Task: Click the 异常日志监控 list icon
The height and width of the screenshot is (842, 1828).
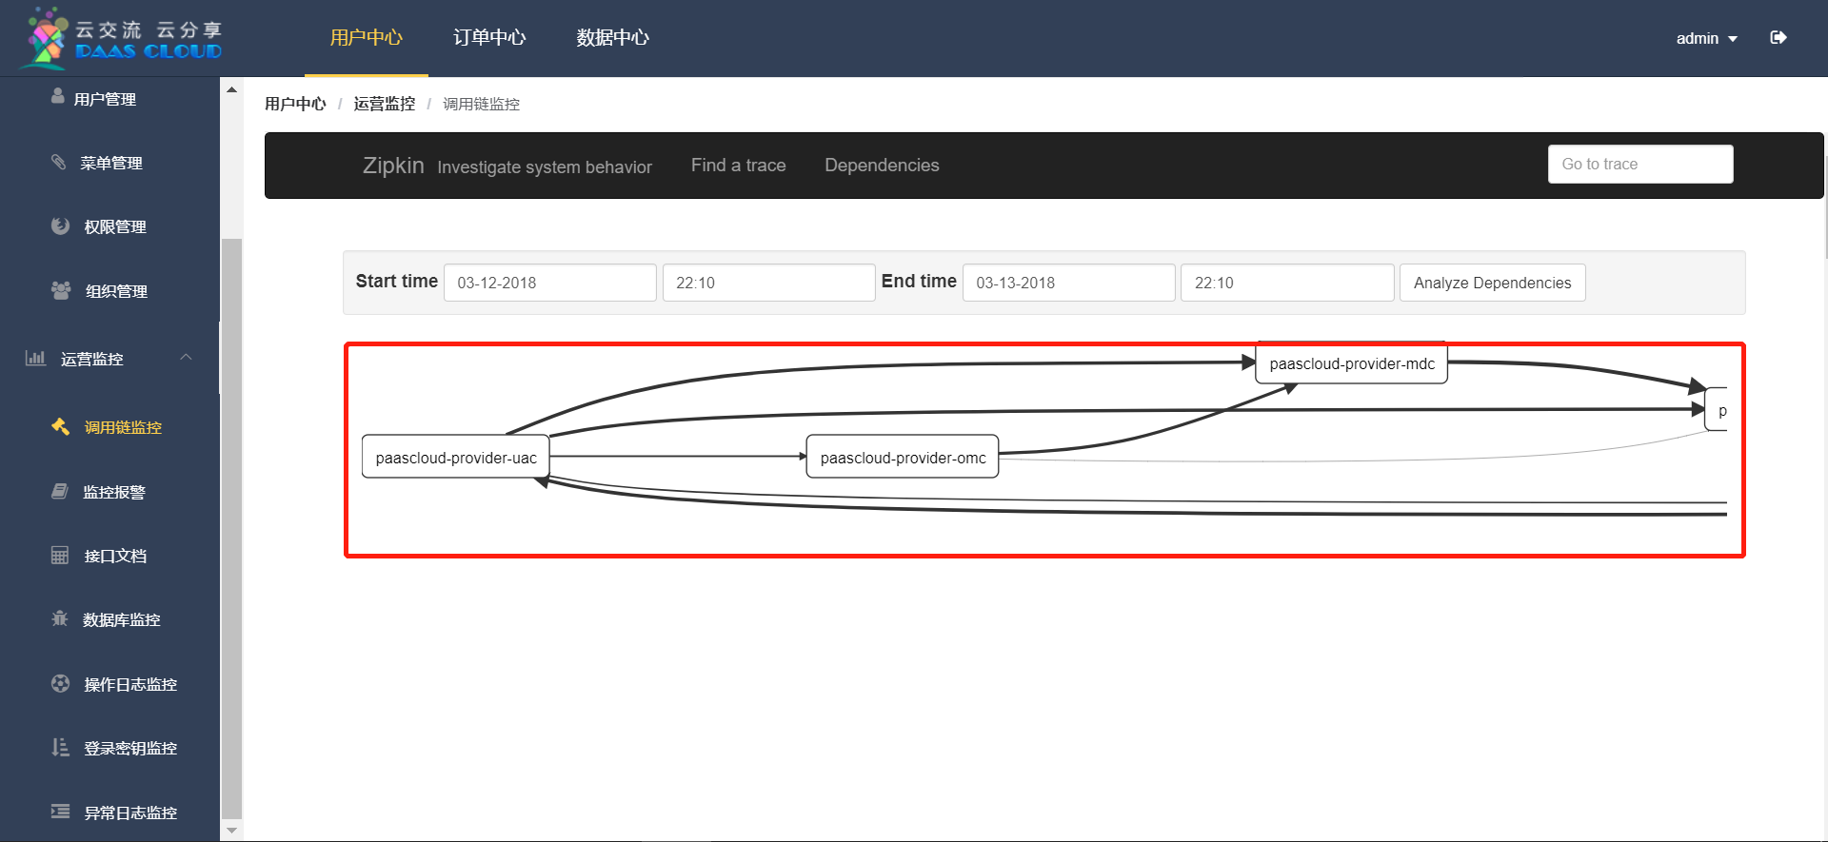Action: (x=60, y=812)
